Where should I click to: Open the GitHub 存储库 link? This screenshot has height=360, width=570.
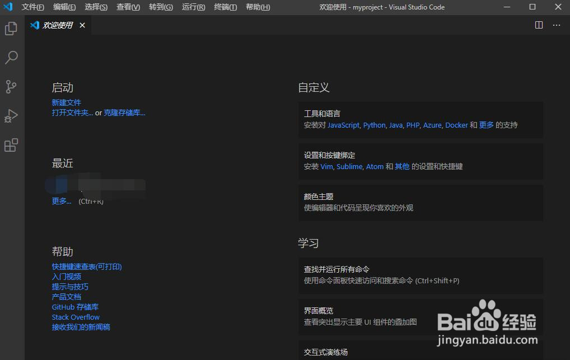pos(75,307)
